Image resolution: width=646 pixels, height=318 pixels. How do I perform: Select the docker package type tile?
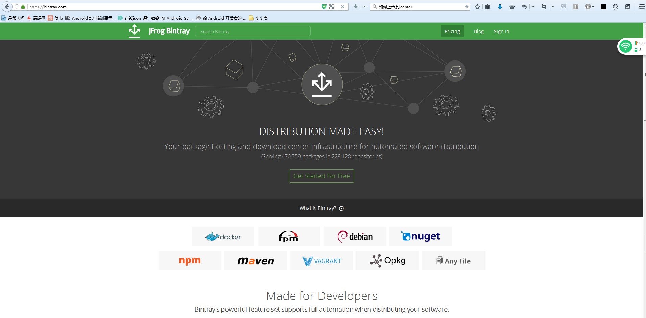[223, 236]
